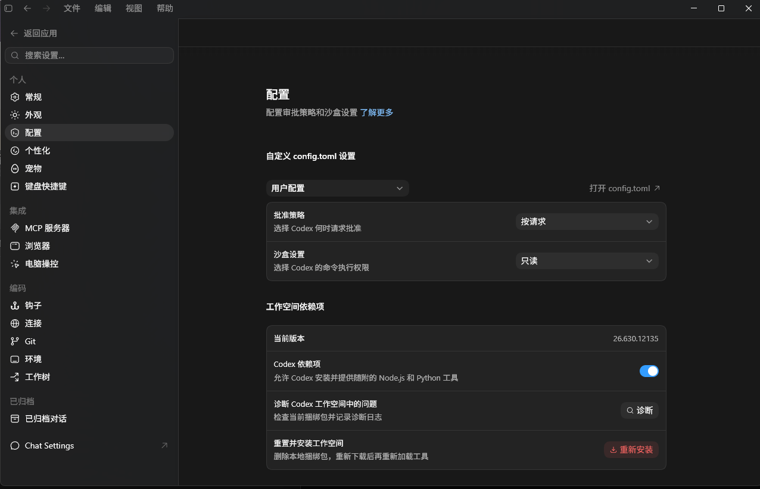Select the MCP 服务器 label in the sidebar
760x489 pixels.
[x=47, y=228]
